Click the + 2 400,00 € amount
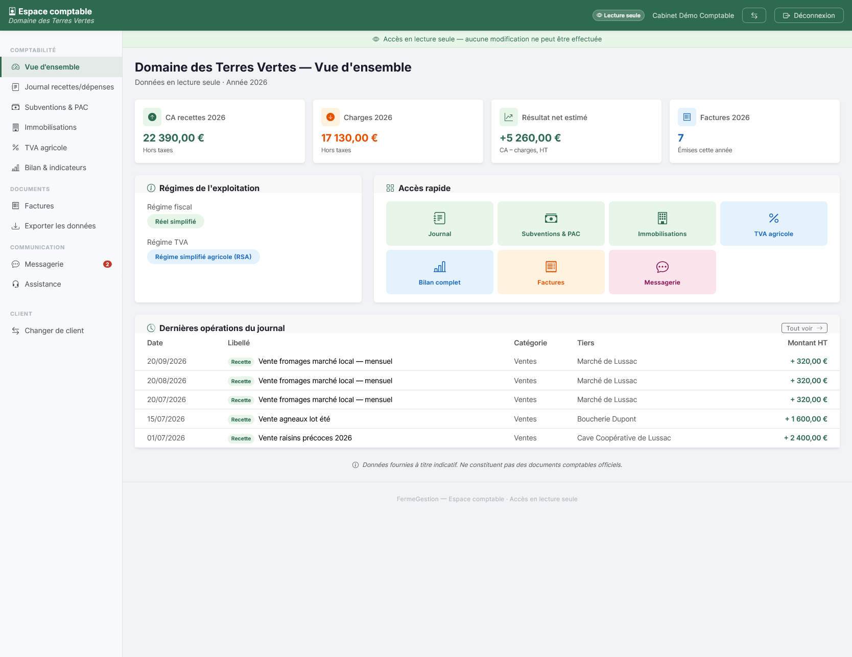 point(806,438)
